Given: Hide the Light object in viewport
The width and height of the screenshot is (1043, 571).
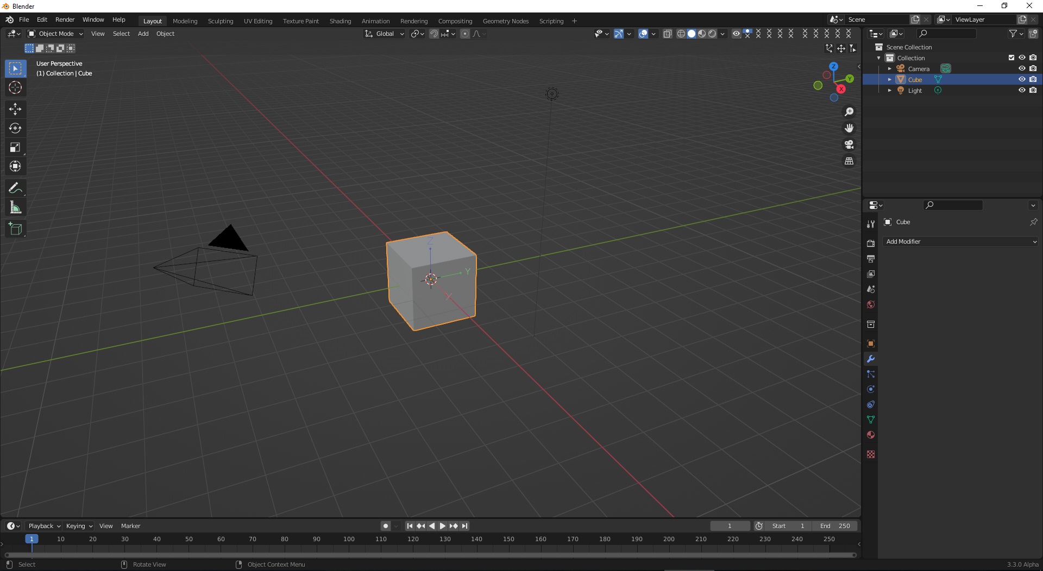Looking at the screenshot, I should pos(1022,90).
